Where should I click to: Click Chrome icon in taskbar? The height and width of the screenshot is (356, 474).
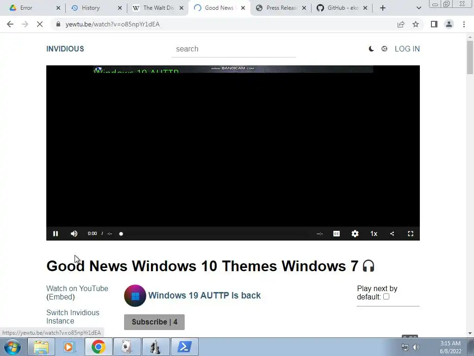(x=98, y=347)
